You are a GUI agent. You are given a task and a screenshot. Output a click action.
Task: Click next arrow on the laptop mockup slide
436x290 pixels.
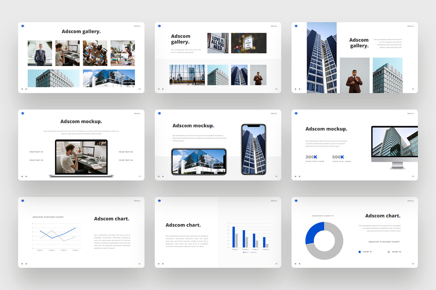(x=26, y=176)
